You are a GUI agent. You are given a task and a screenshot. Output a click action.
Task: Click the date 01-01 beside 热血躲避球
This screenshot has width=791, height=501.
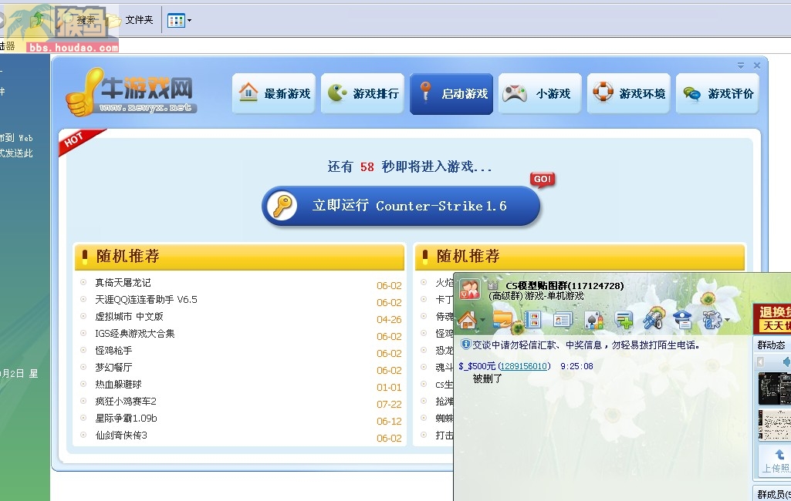389,387
